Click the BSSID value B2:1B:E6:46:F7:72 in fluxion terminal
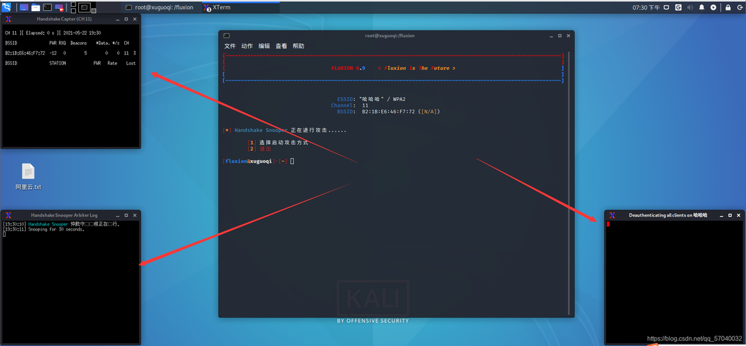The height and width of the screenshot is (346, 746). tap(388, 111)
